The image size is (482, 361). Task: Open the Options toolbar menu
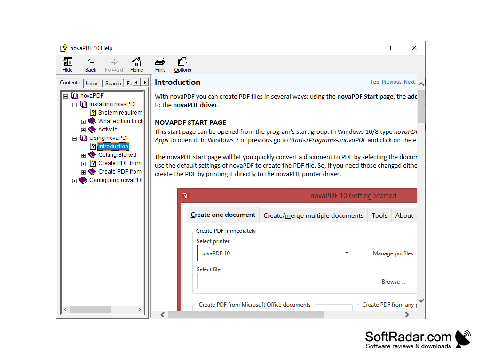[x=182, y=65]
